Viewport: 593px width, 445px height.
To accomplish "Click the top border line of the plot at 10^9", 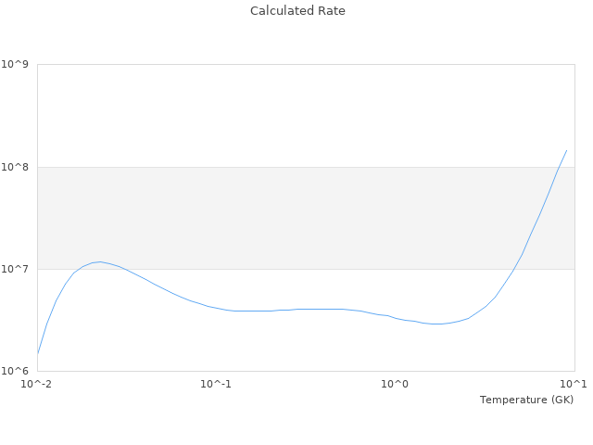I will click(x=306, y=64).
